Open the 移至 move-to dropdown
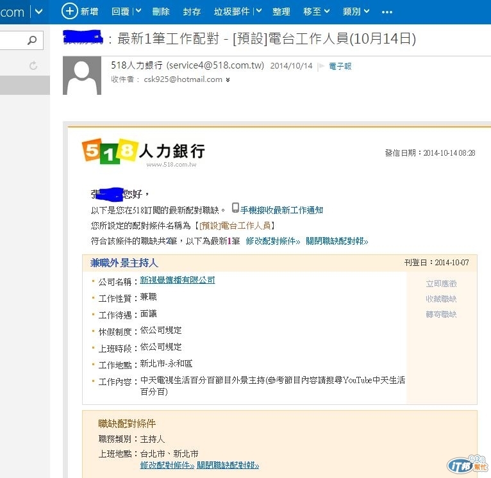This screenshot has height=478, width=491. (x=317, y=12)
